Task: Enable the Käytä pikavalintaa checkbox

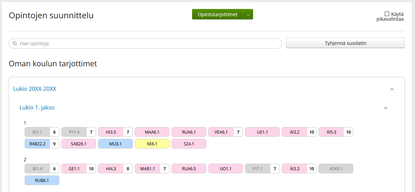Action: tap(387, 14)
